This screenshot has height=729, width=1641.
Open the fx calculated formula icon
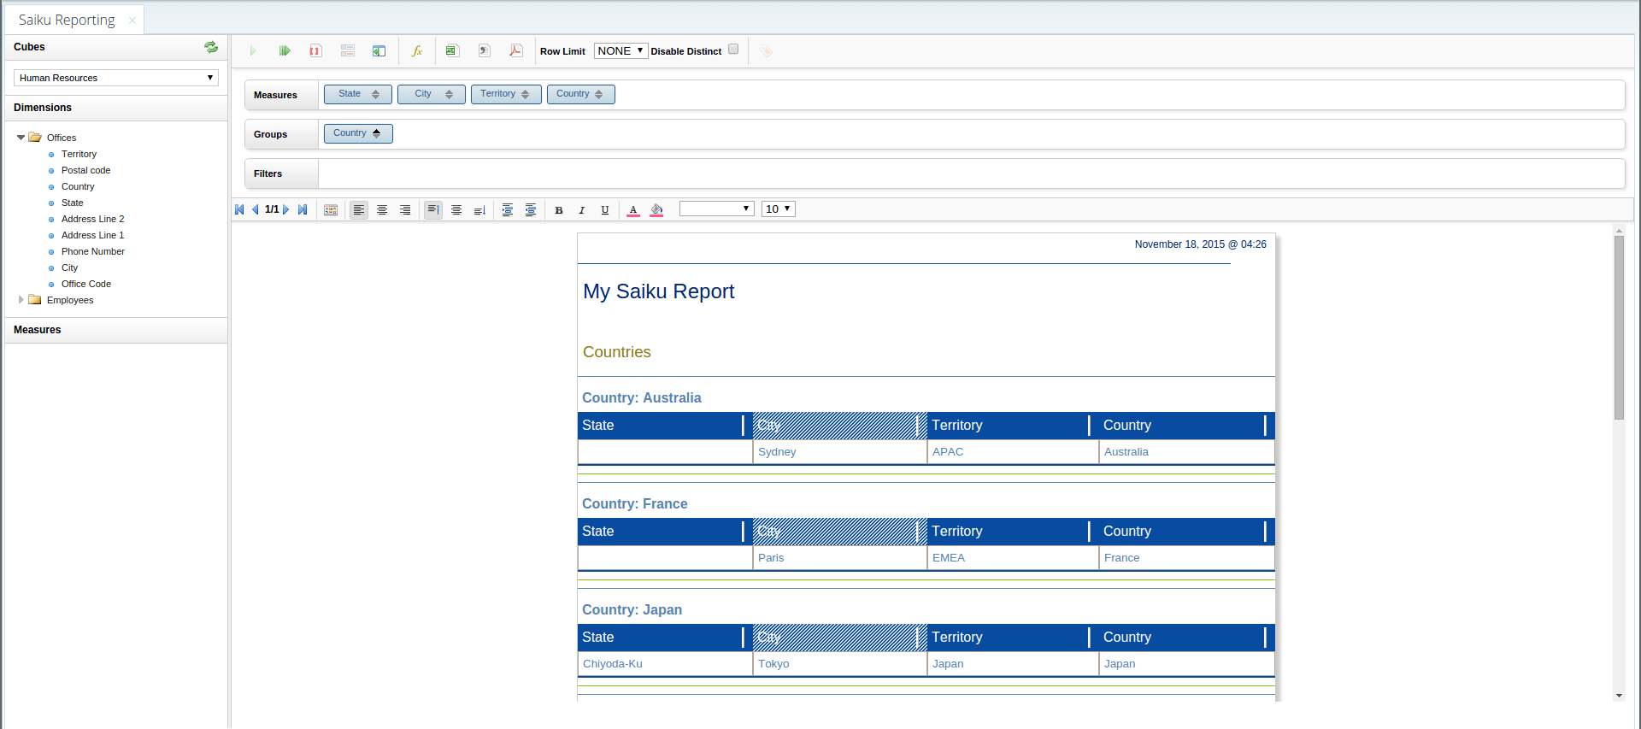(x=417, y=51)
